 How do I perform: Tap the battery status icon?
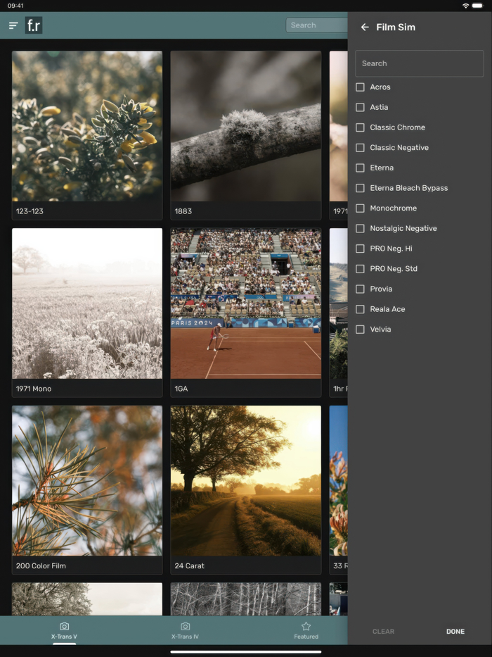[x=477, y=6]
